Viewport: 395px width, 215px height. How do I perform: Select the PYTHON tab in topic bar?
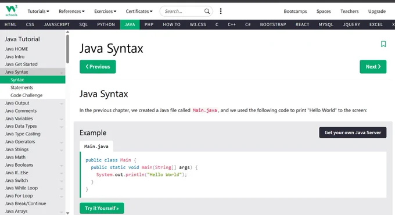click(x=106, y=24)
